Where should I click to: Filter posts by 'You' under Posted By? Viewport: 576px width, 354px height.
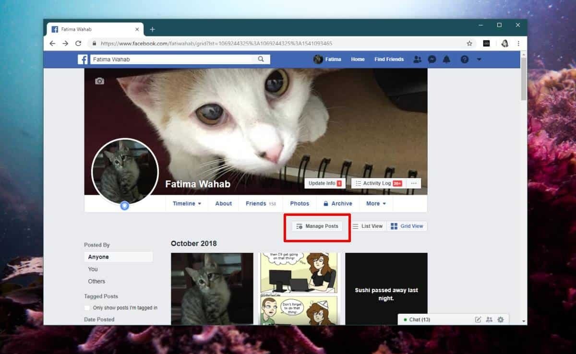[93, 269]
